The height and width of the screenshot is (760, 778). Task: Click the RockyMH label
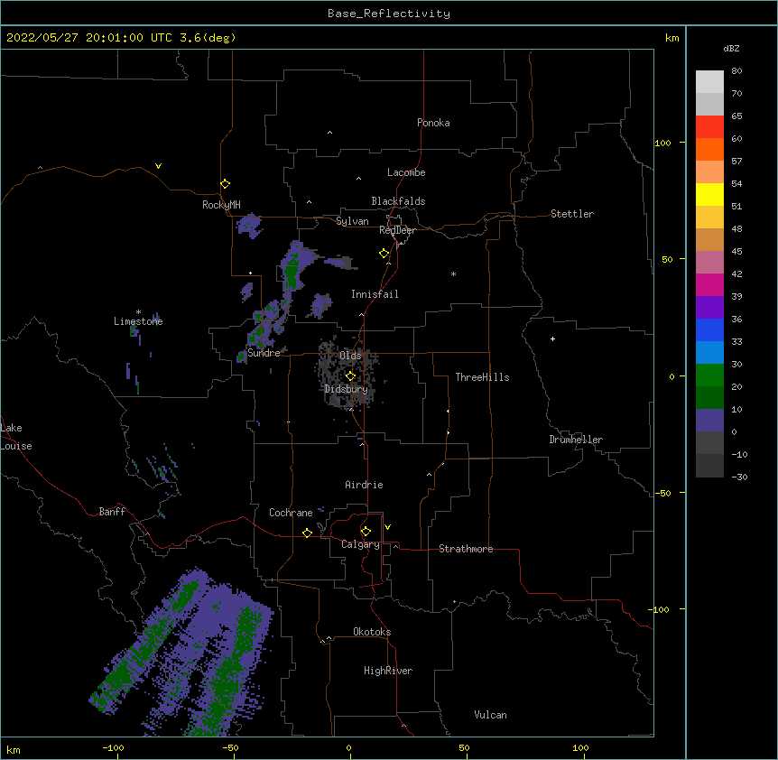[x=221, y=205]
